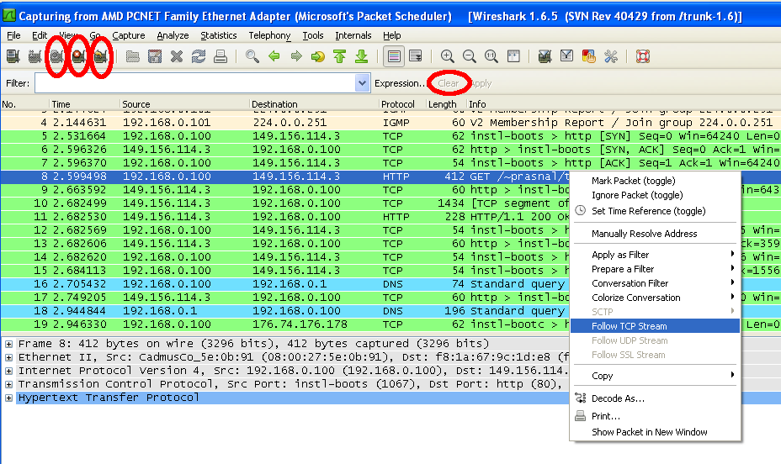The width and height of the screenshot is (781, 464).
Task: Jump to first packet icon
Action: pyautogui.click(x=340, y=56)
